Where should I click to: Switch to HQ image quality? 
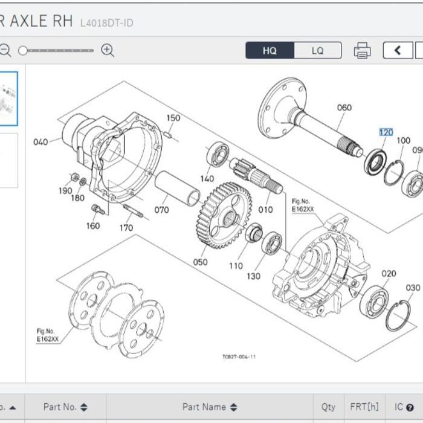(270, 50)
